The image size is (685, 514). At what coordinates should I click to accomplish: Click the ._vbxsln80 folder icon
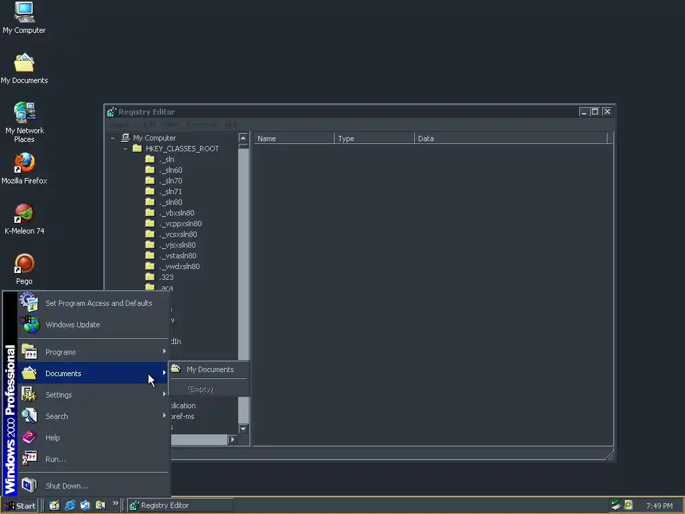click(150, 212)
